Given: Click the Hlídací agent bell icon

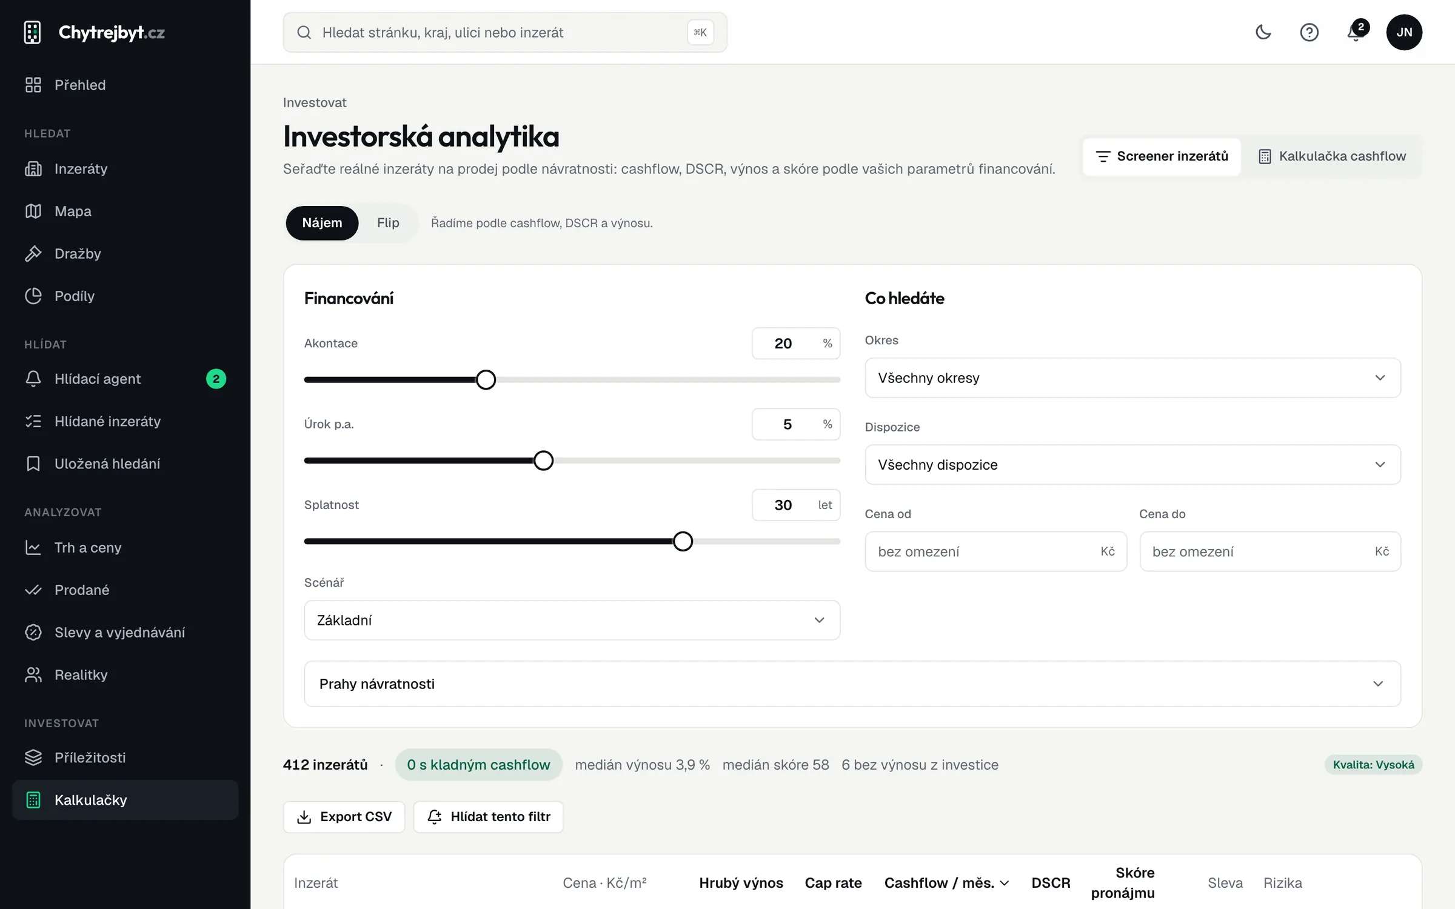Looking at the screenshot, I should (x=33, y=379).
